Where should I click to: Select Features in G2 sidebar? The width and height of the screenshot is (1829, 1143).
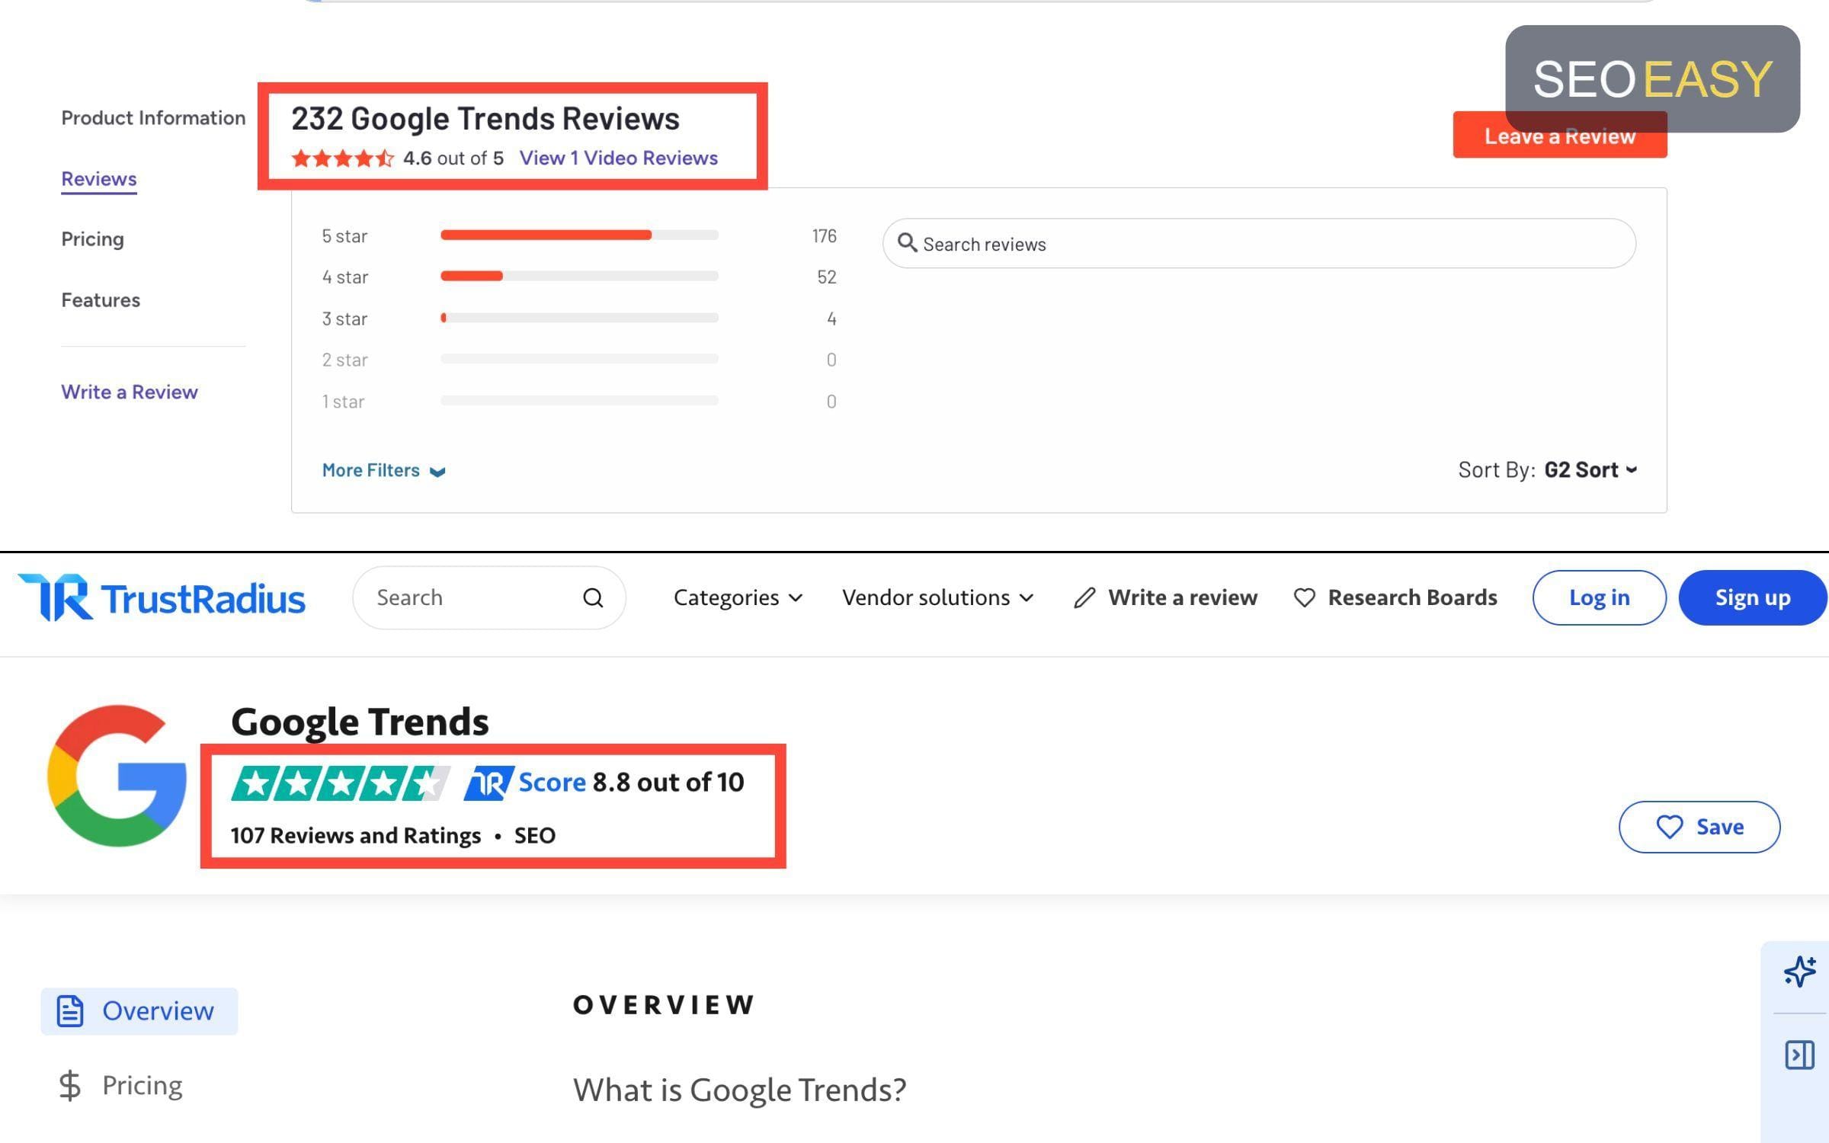(101, 300)
